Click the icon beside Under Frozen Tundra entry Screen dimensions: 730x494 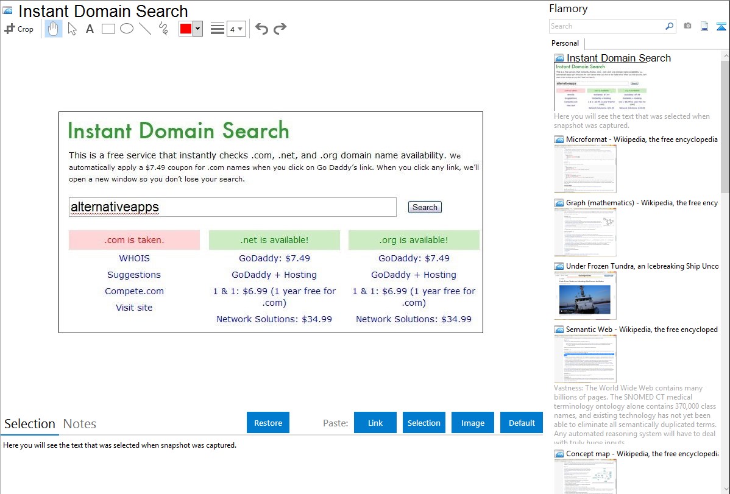[559, 266]
